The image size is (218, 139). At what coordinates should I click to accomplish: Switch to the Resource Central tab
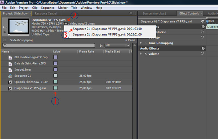(46, 13)
